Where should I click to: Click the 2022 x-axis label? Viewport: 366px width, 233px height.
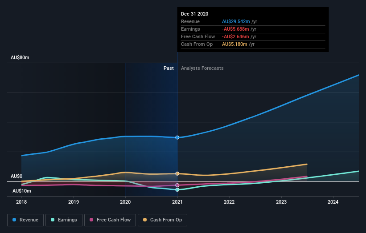229,202
